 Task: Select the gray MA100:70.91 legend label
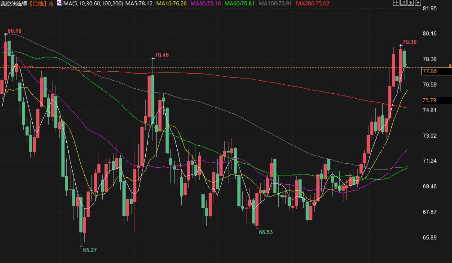pos(275,3)
